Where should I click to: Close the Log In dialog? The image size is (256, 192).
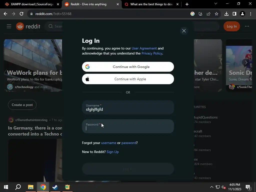(x=184, y=31)
